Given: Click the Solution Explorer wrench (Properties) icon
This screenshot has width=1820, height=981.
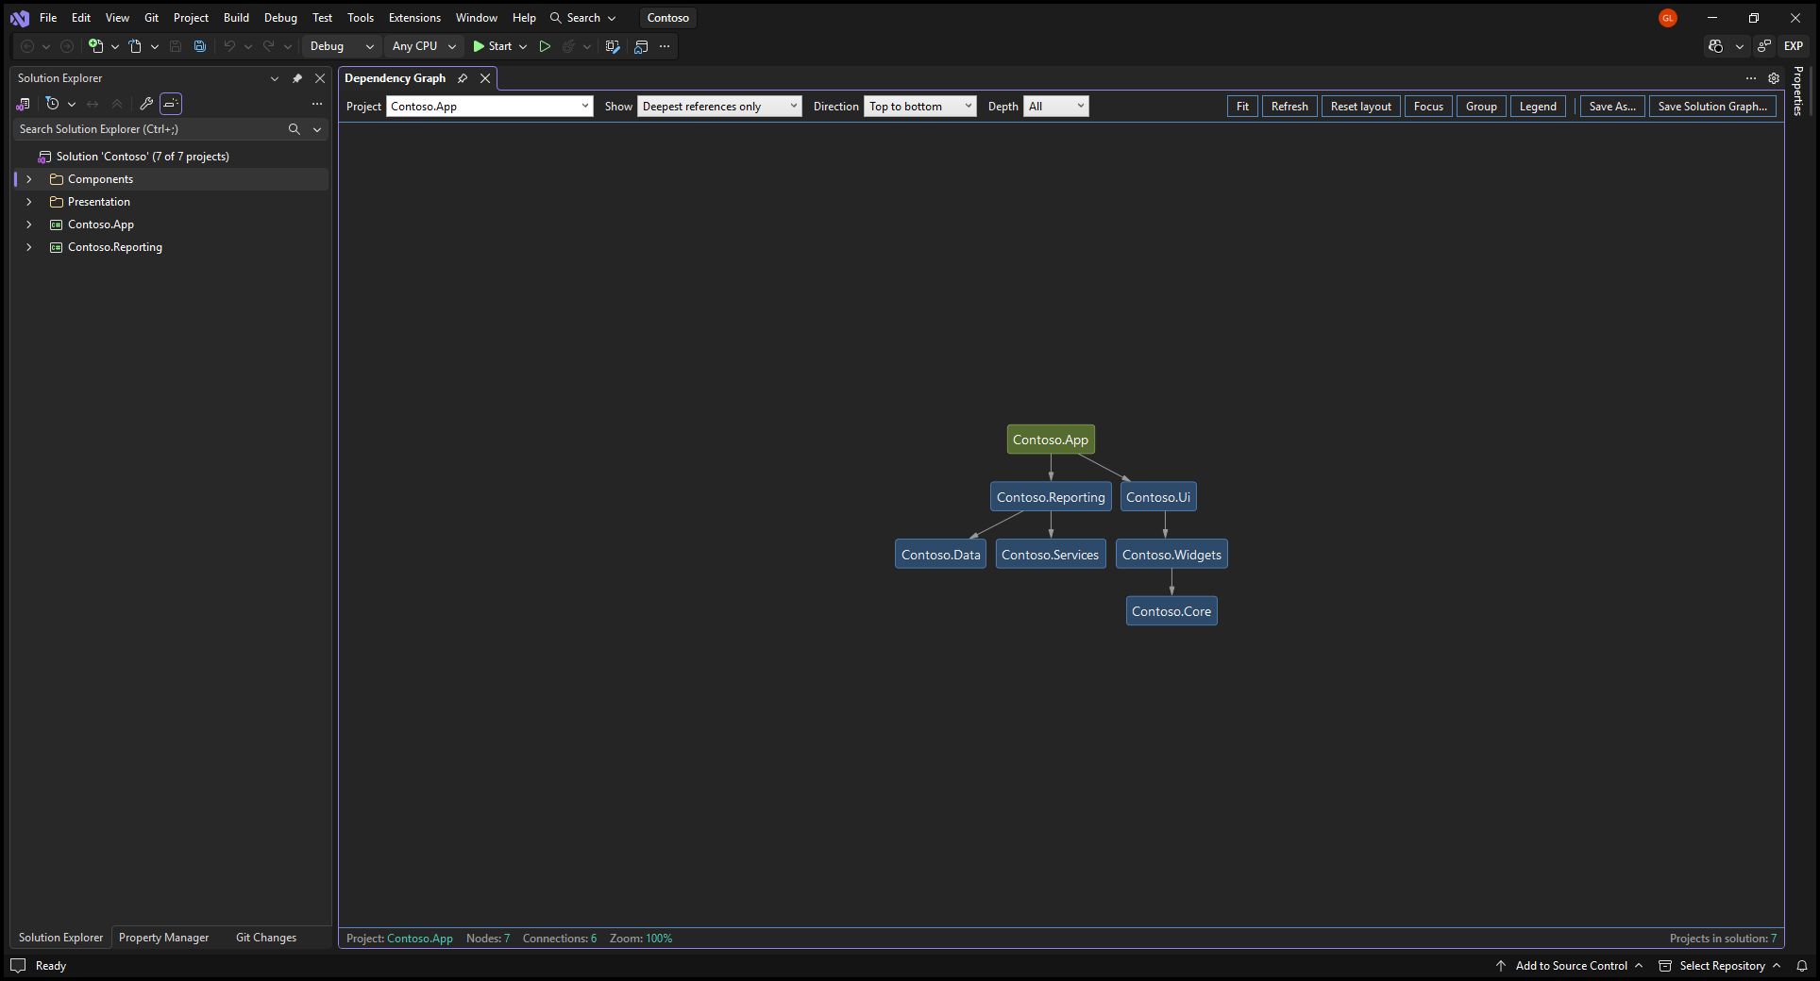Looking at the screenshot, I should point(146,104).
